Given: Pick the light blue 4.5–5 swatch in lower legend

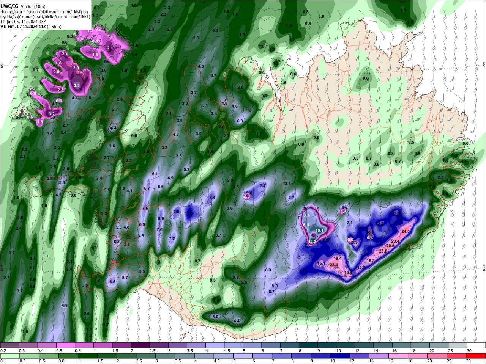Looking at the screenshot, I should point(224,356).
